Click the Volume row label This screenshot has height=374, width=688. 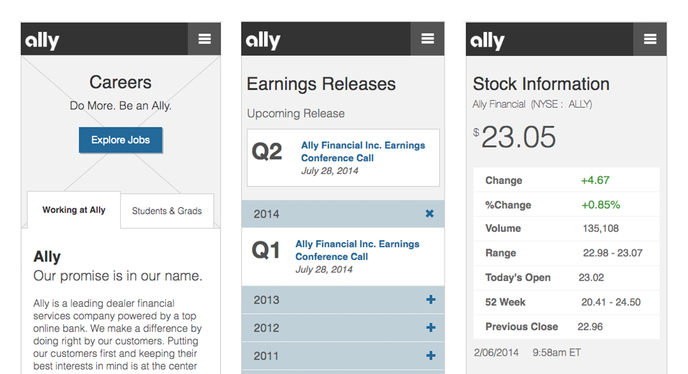pos(503,228)
